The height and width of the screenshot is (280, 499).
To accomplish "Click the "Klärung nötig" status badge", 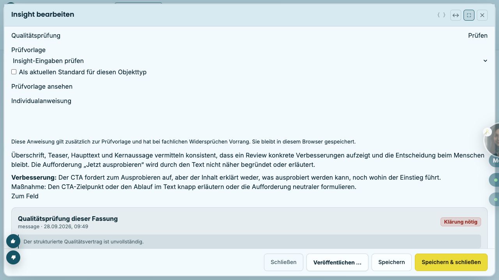I will (460, 222).
